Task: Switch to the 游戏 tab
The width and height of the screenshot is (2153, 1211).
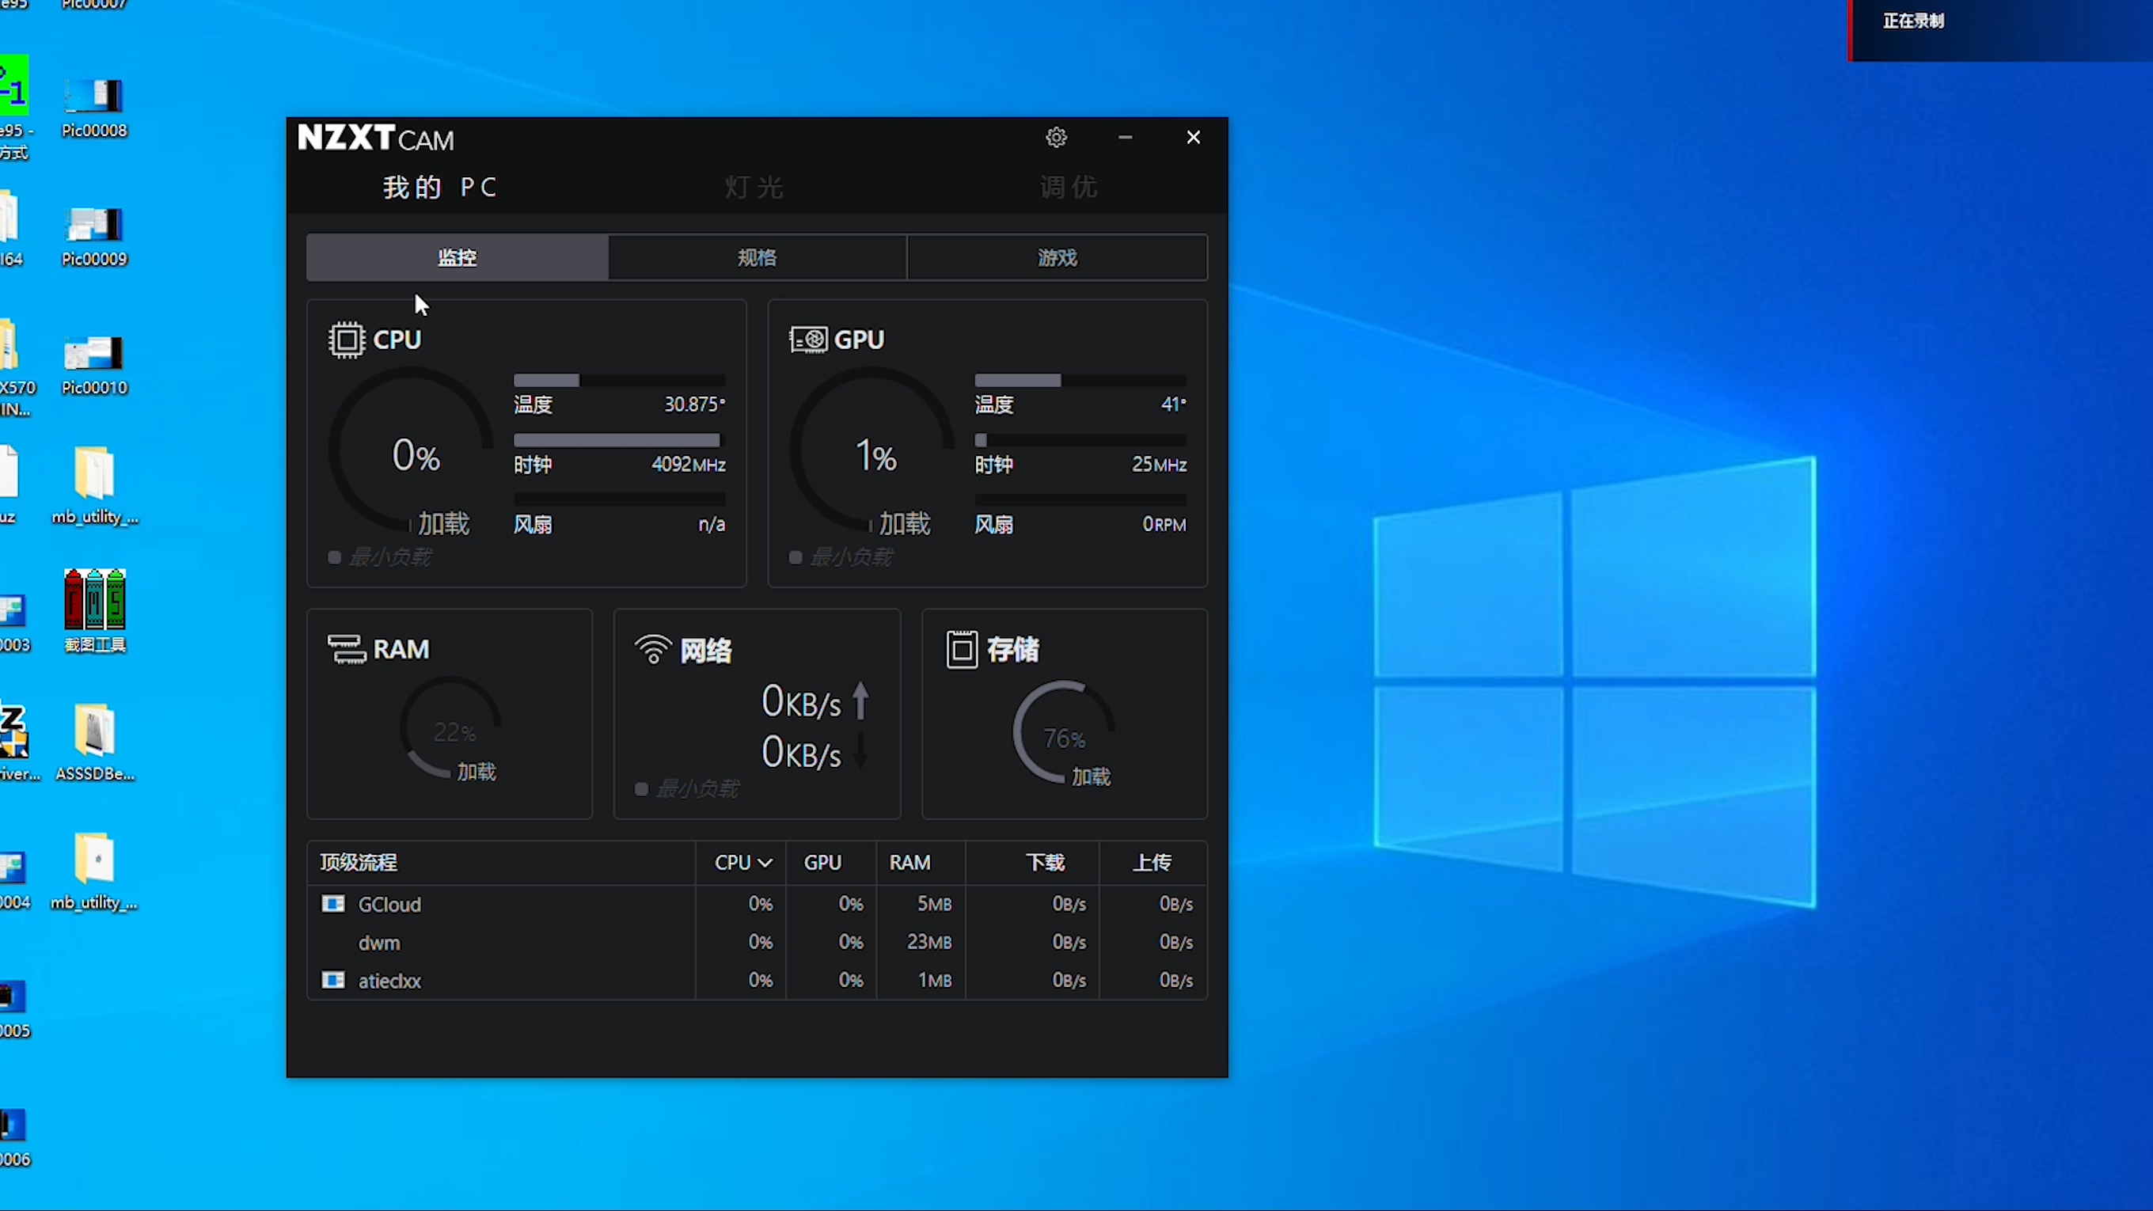Action: [1058, 257]
